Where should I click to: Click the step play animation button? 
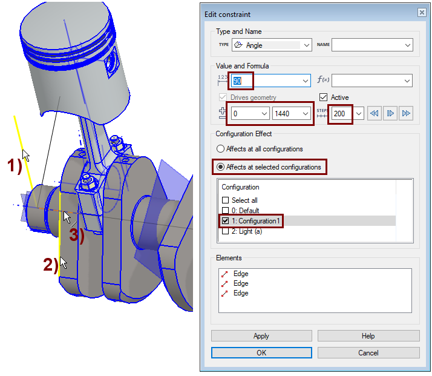point(390,113)
